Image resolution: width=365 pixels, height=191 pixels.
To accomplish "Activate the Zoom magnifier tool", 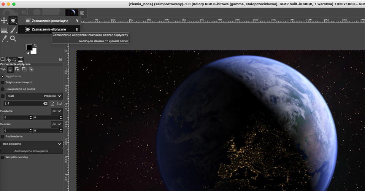I will [x=13, y=38].
